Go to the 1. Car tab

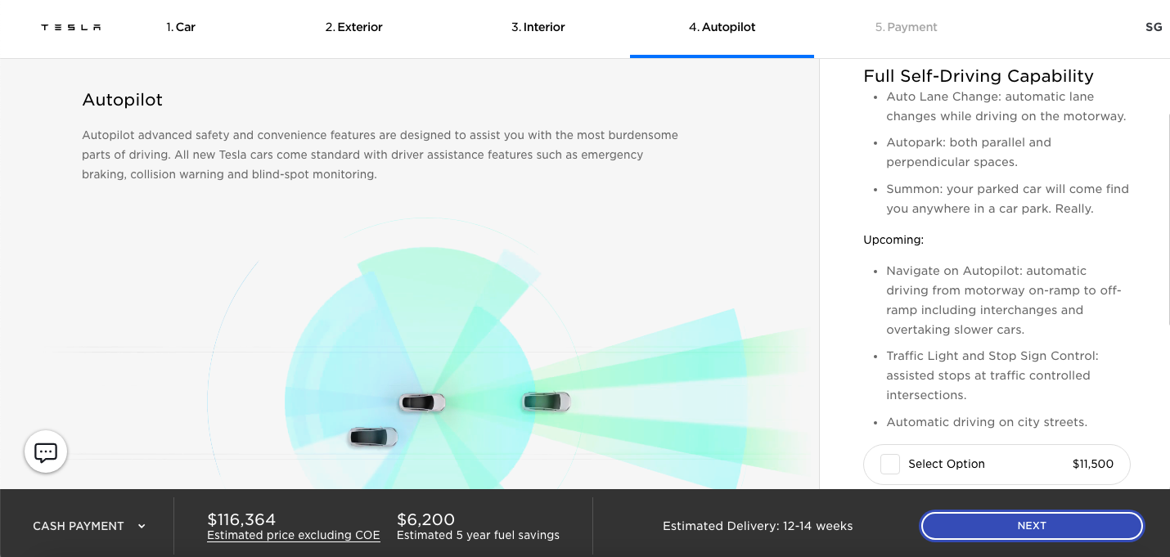point(181,27)
